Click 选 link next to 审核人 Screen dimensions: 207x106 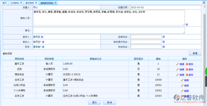click(42, 37)
